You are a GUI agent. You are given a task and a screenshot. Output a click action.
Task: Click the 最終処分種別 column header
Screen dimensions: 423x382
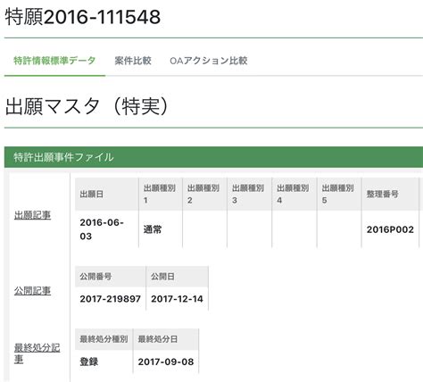tap(104, 339)
